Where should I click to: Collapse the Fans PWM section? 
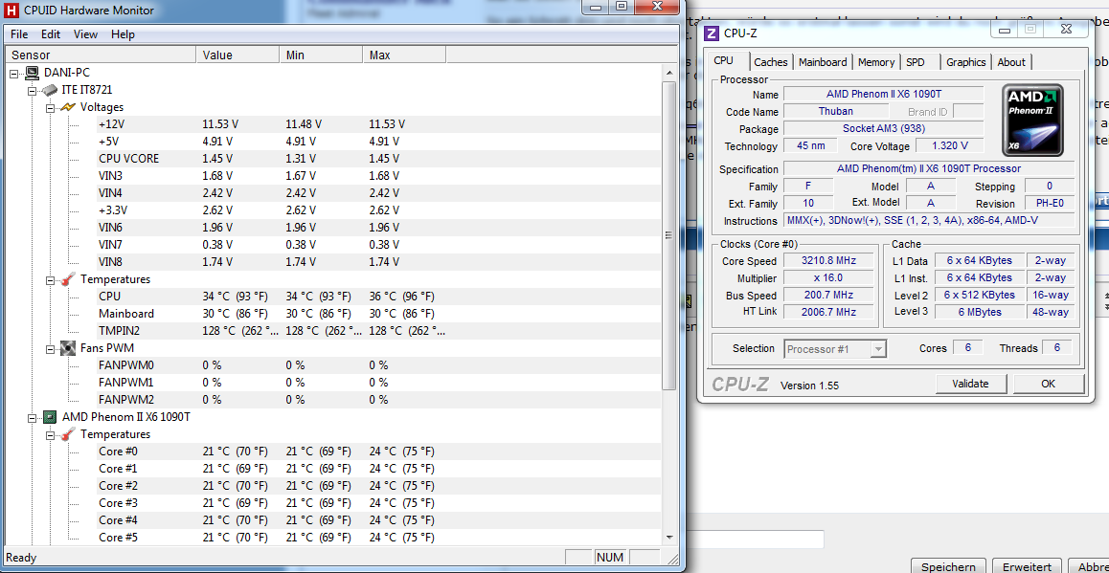(50, 348)
